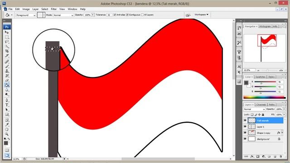The width and height of the screenshot is (290, 163).
Task: Switch to the Swatches tab
Action: [x=260, y=77]
